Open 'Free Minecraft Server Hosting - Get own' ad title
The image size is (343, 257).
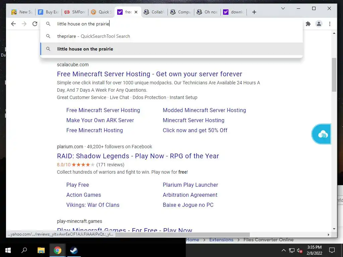149,74
